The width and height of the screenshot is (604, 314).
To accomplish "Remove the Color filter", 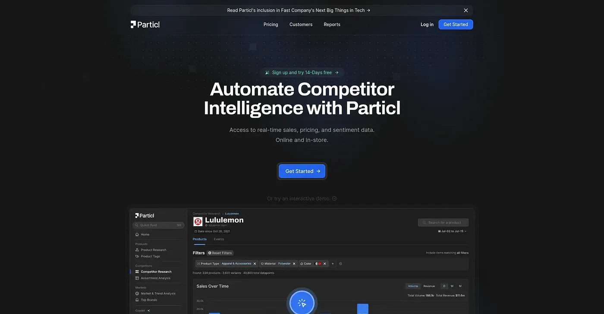I will pos(325,264).
